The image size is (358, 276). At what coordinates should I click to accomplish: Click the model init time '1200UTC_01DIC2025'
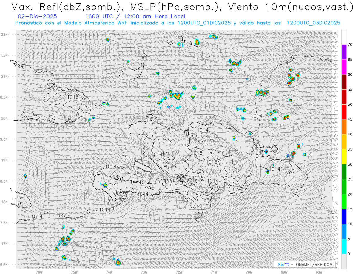204,23
